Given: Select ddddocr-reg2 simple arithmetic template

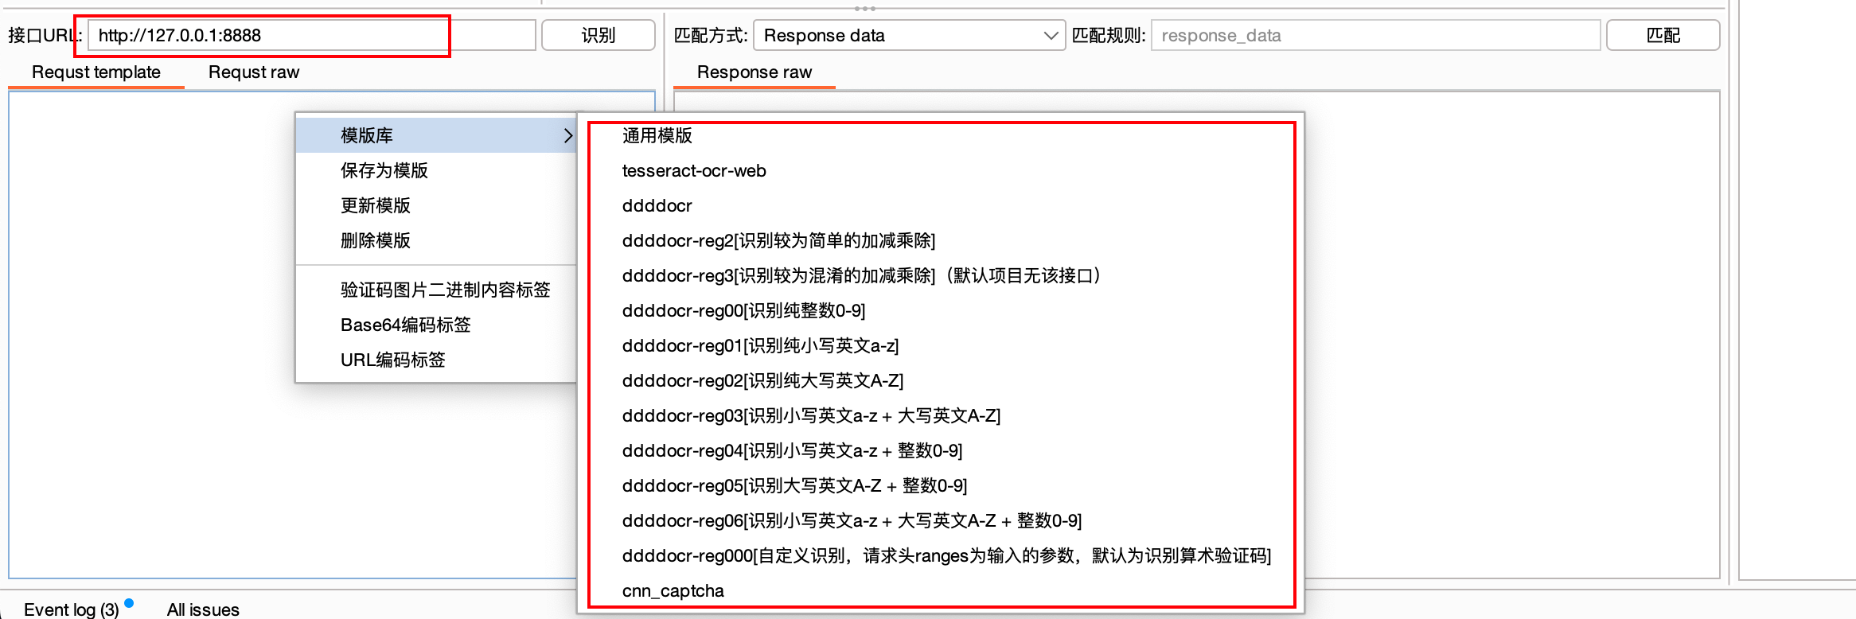Looking at the screenshot, I should [941, 240].
